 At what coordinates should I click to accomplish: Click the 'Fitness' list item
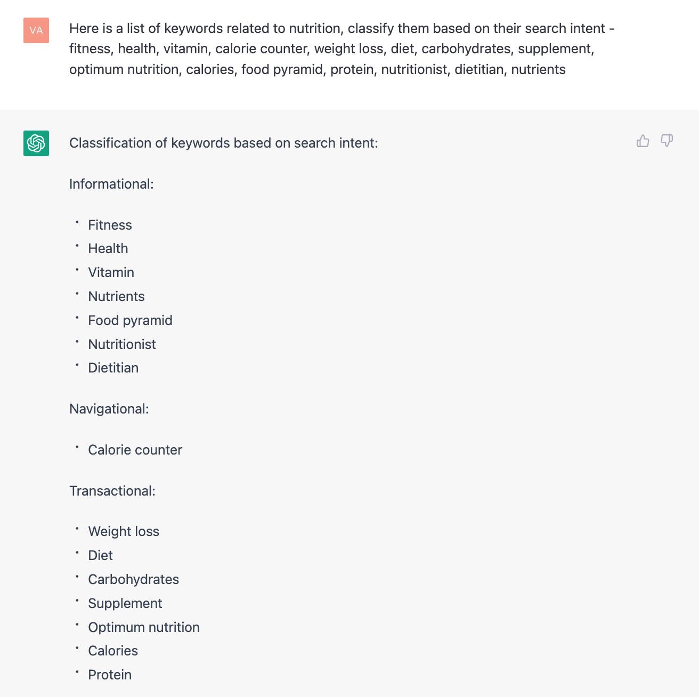click(110, 225)
